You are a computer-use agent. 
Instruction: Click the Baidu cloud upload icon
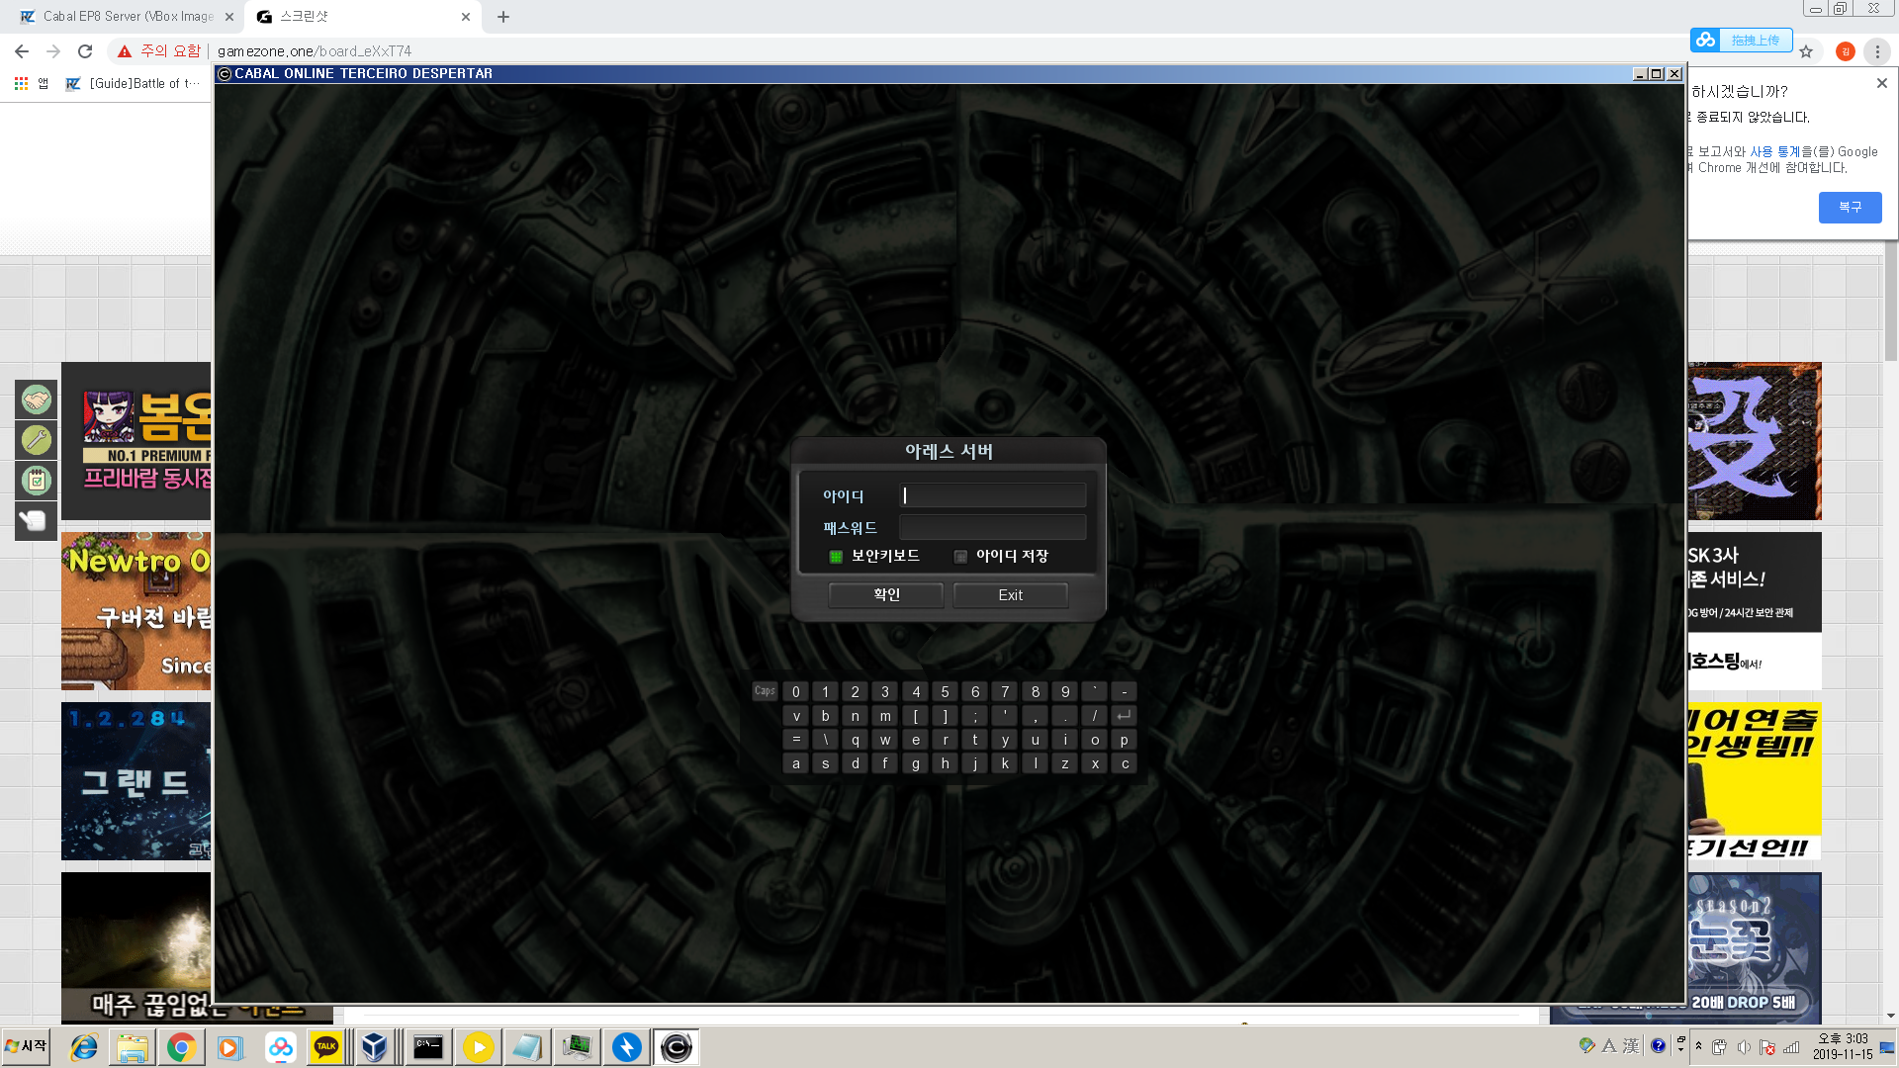(1705, 40)
